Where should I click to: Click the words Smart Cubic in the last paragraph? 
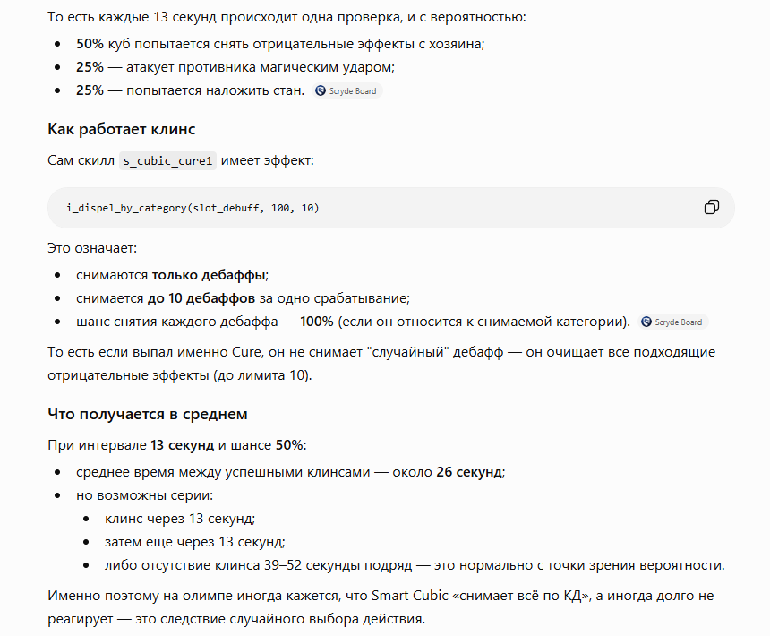coord(409,596)
